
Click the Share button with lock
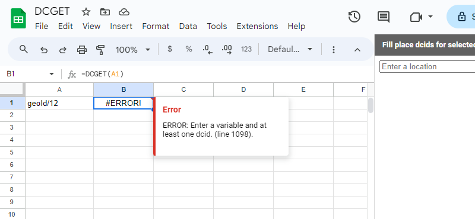coord(461,17)
